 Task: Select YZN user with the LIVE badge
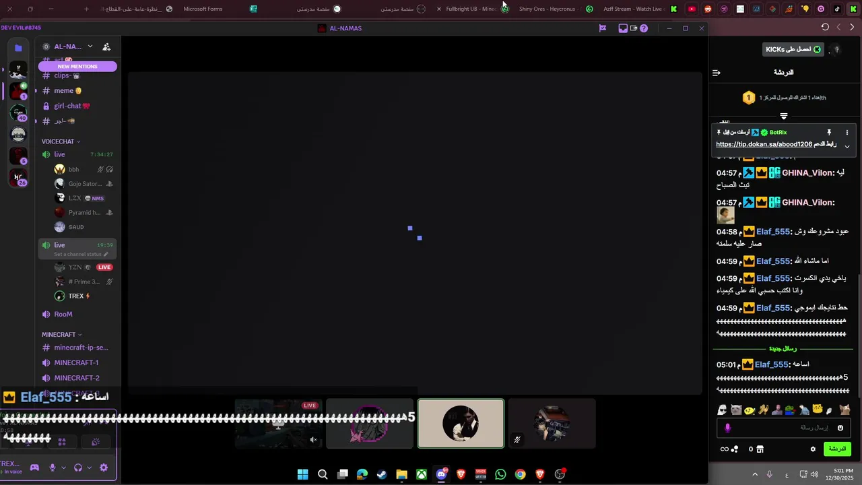click(83, 267)
